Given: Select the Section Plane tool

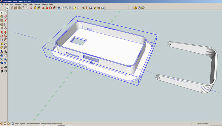Looking at the screenshot, I should (5, 71).
